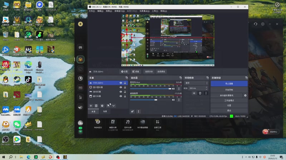The image size is (286, 160).
Task: Toggle lock on 显示器采集 source
Action: 125,87
